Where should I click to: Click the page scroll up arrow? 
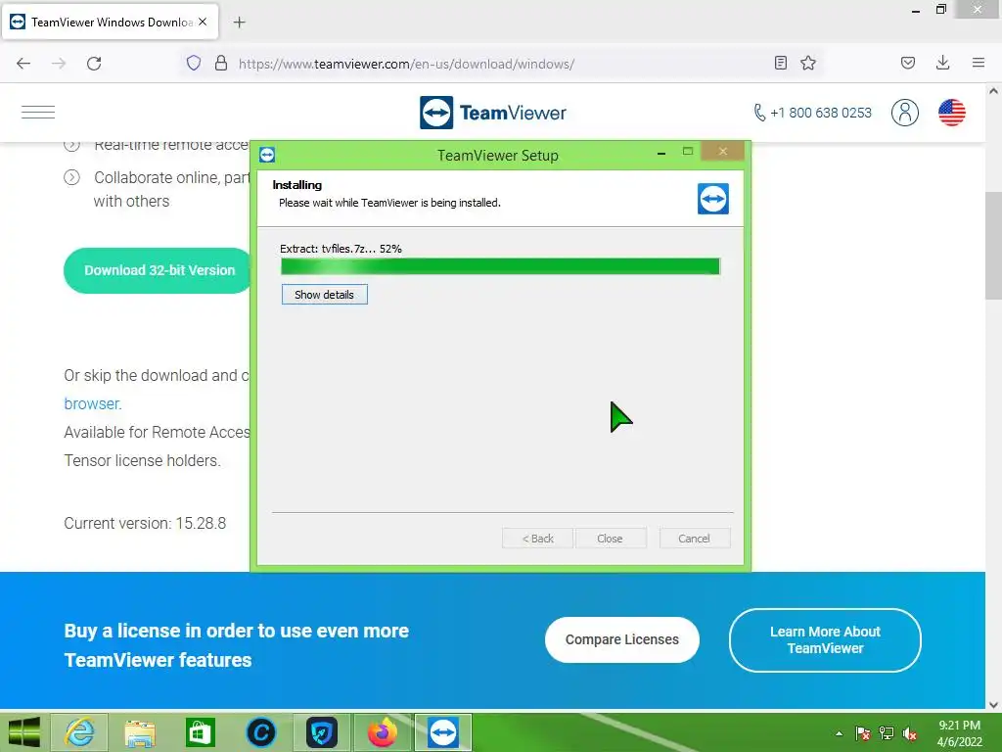(993, 91)
